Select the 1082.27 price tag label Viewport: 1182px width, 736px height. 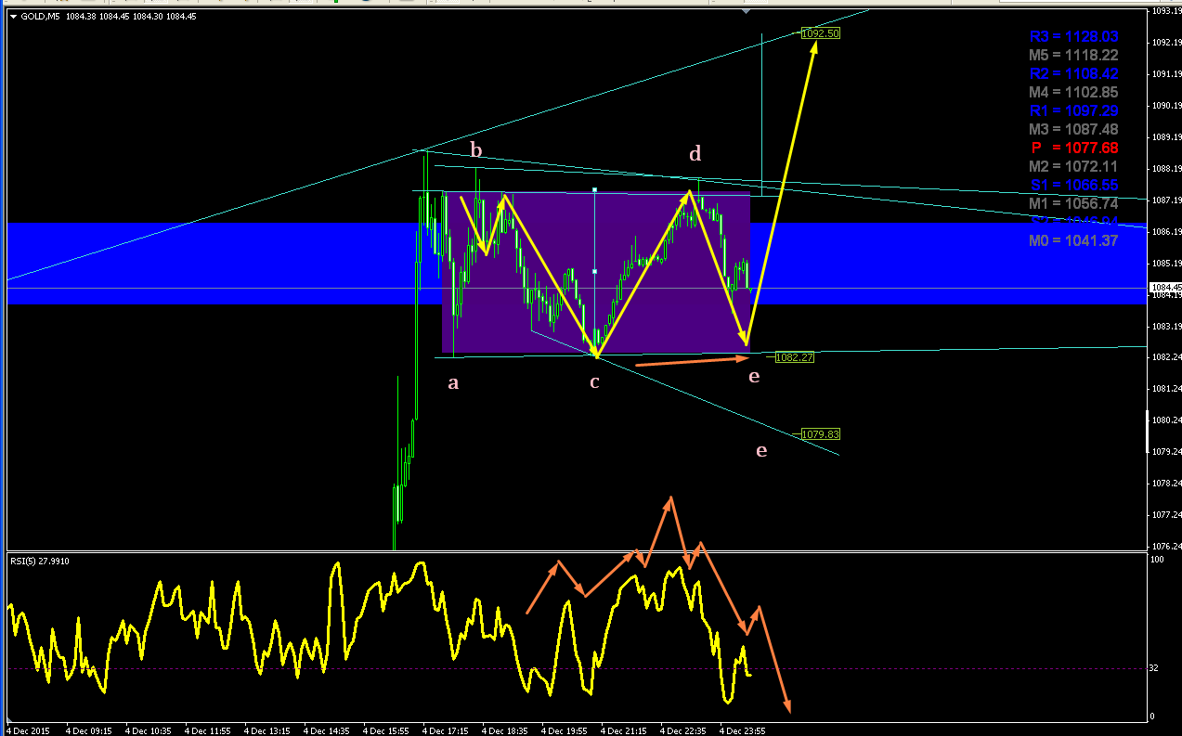click(x=795, y=357)
